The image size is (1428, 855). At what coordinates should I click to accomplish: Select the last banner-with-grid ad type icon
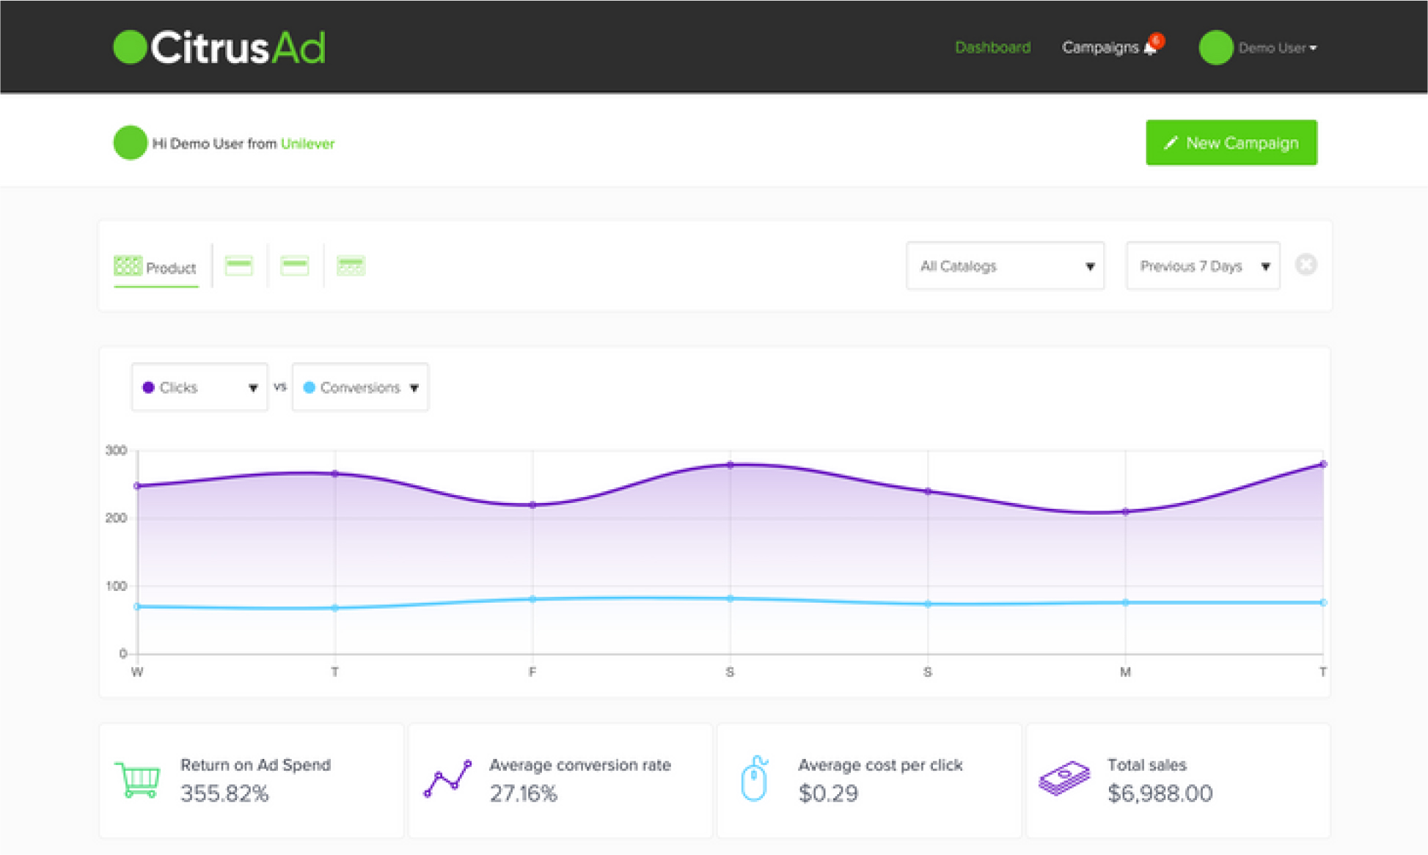(351, 265)
